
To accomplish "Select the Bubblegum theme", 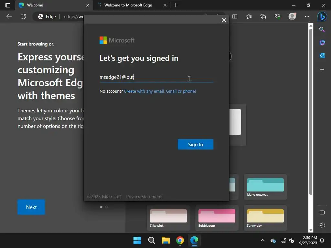I will (x=217, y=218).
